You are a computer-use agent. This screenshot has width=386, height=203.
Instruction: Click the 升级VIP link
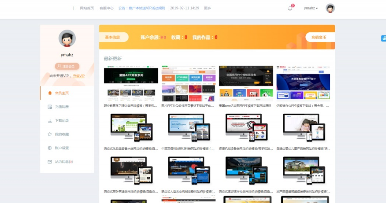click(79, 76)
